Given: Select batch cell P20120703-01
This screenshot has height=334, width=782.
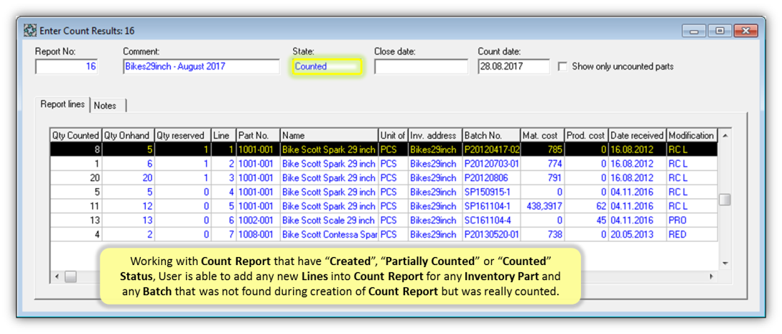Looking at the screenshot, I should coord(491,164).
